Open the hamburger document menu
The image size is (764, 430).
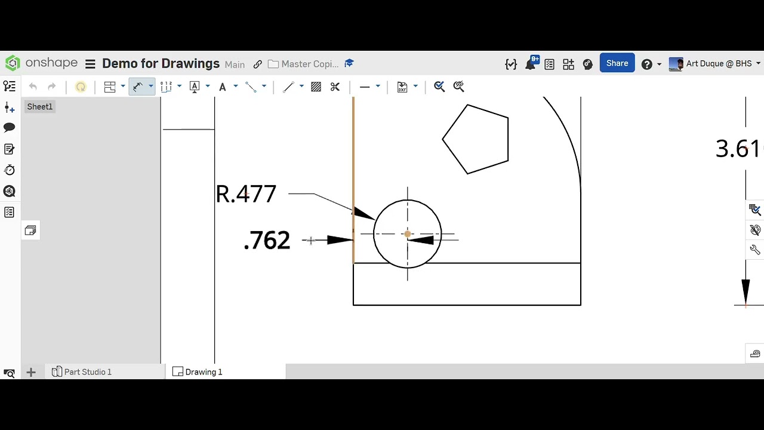coord(90,64)
